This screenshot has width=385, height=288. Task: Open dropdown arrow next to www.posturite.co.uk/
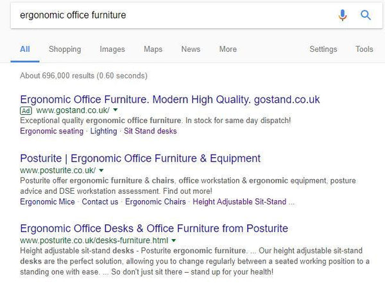coord(101,171)
